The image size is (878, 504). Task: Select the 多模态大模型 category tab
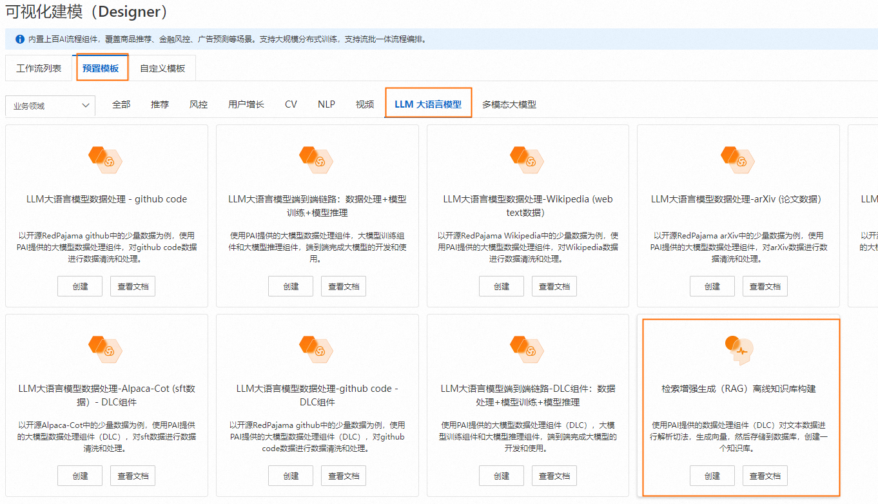(509, 104)
